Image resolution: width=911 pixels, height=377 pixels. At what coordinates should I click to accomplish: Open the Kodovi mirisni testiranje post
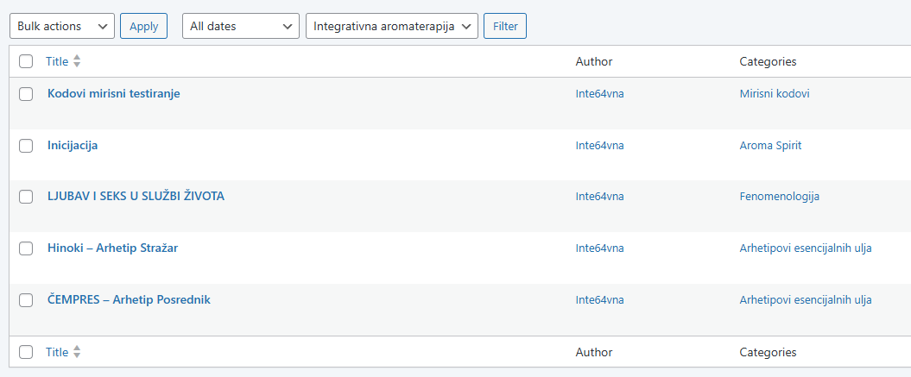pos(113,93)
